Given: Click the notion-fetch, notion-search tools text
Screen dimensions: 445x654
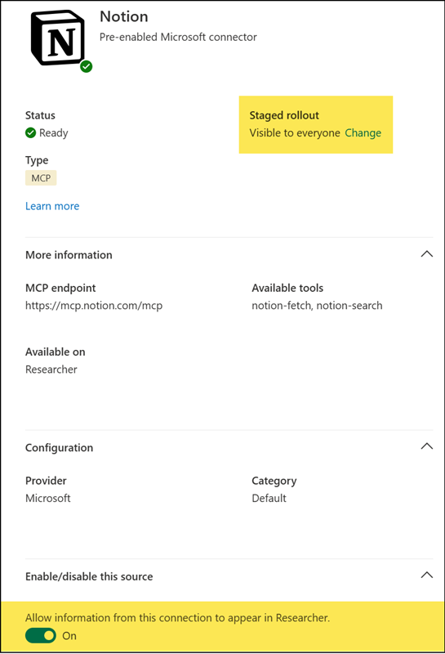Looking at the screenshot, I should click(317, 306).
